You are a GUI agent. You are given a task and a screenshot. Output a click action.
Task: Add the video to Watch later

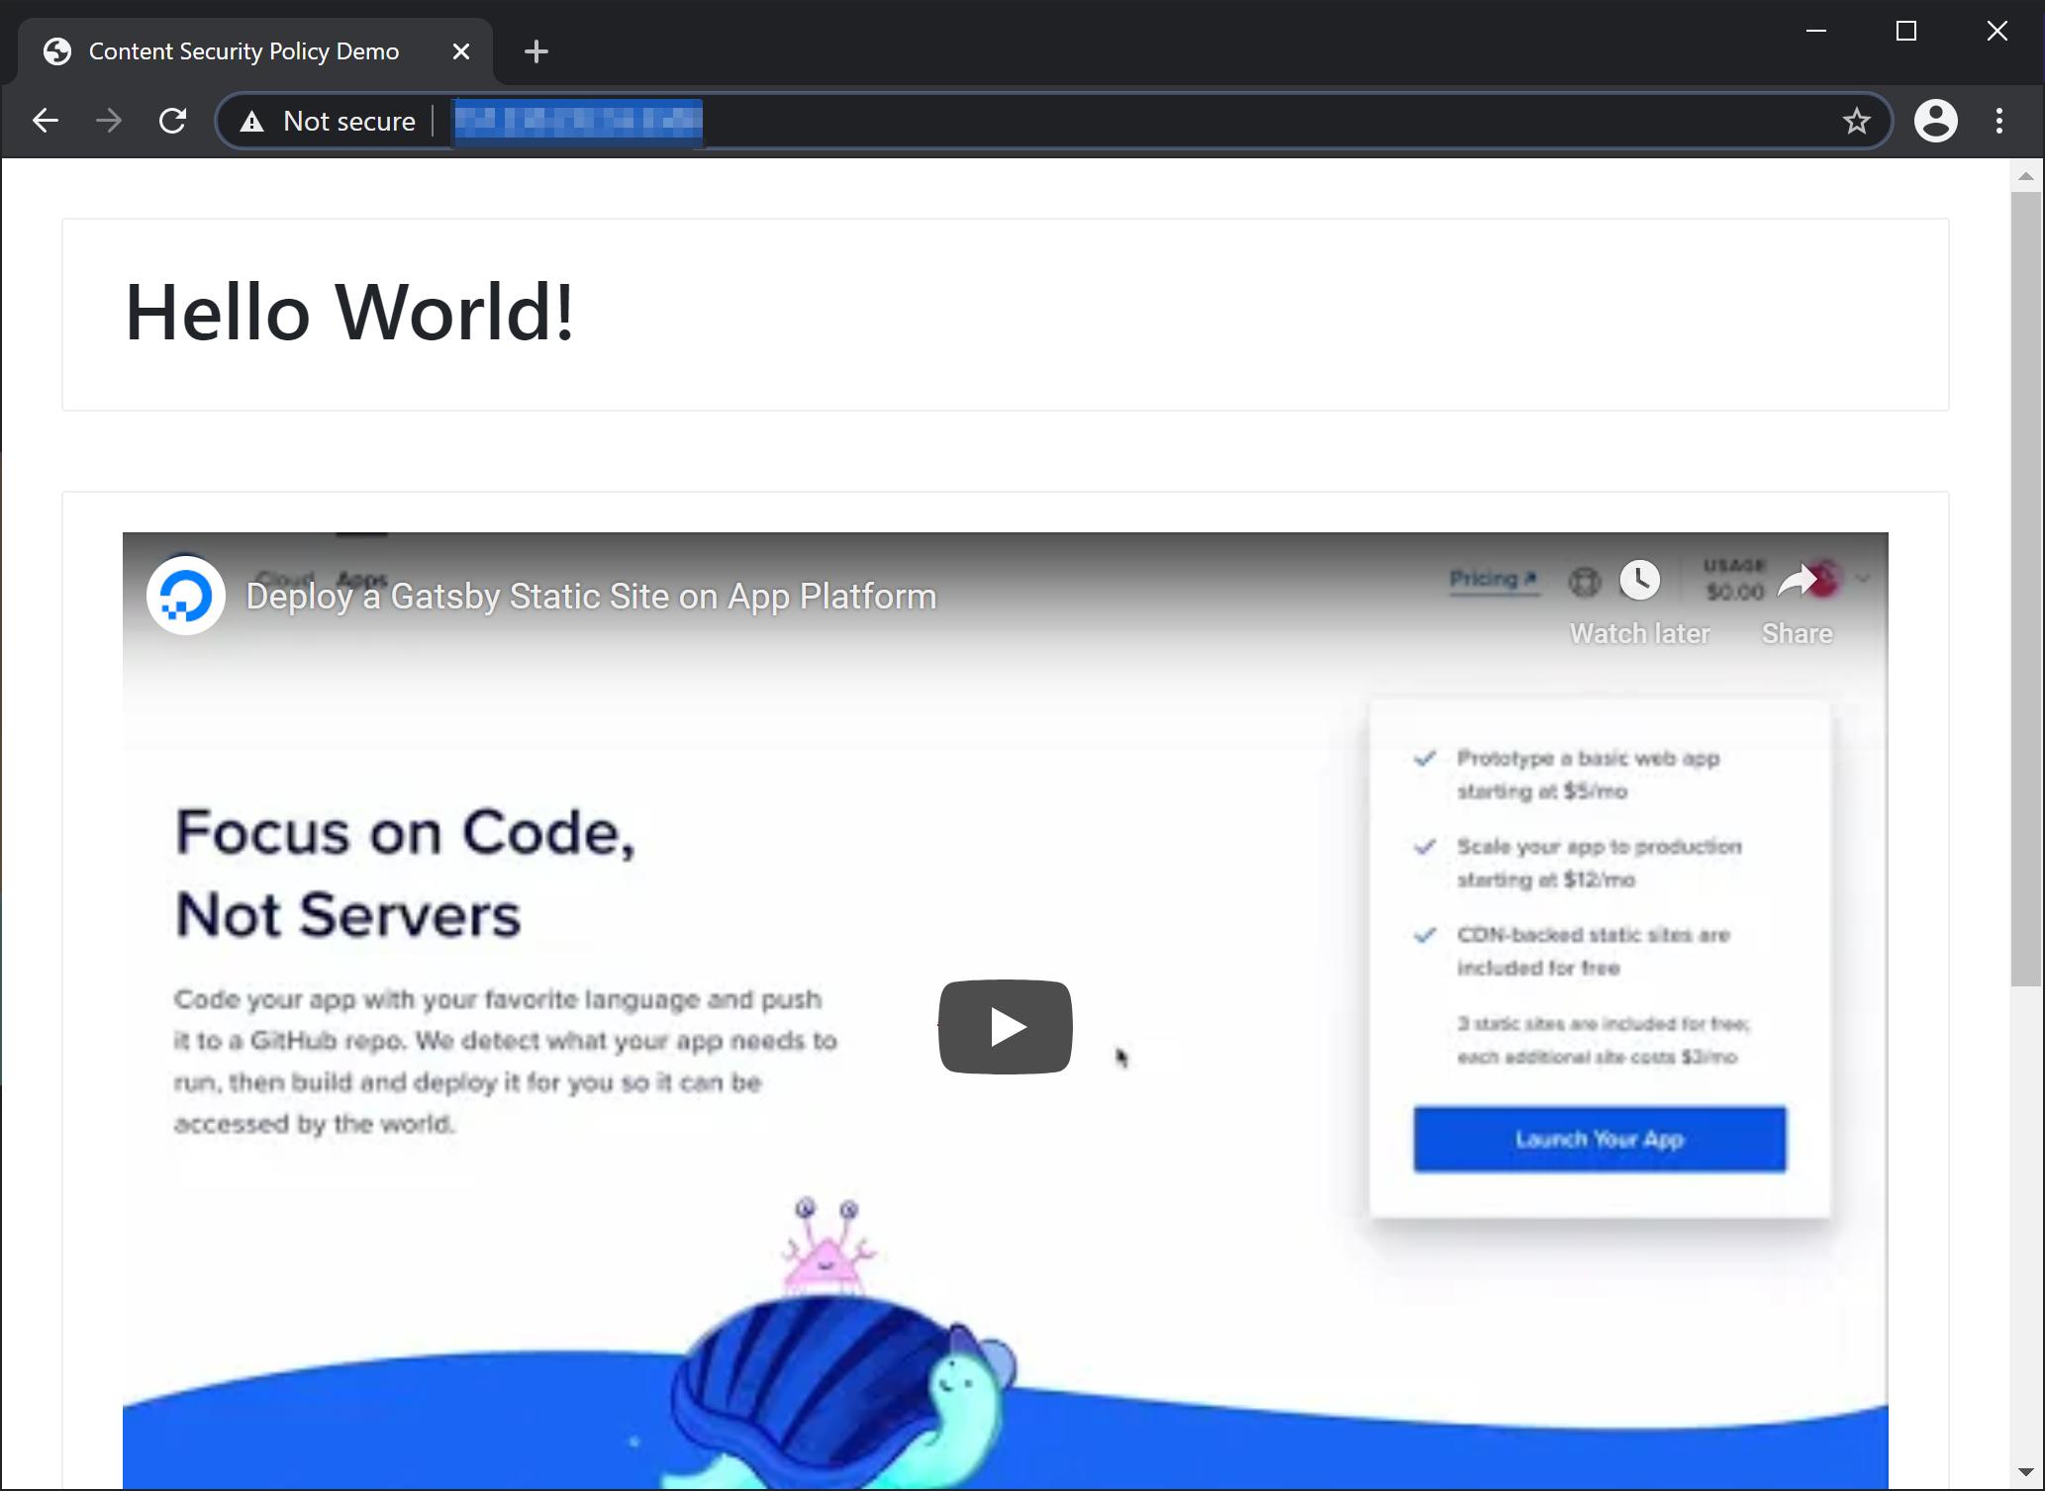point(1639,582)
